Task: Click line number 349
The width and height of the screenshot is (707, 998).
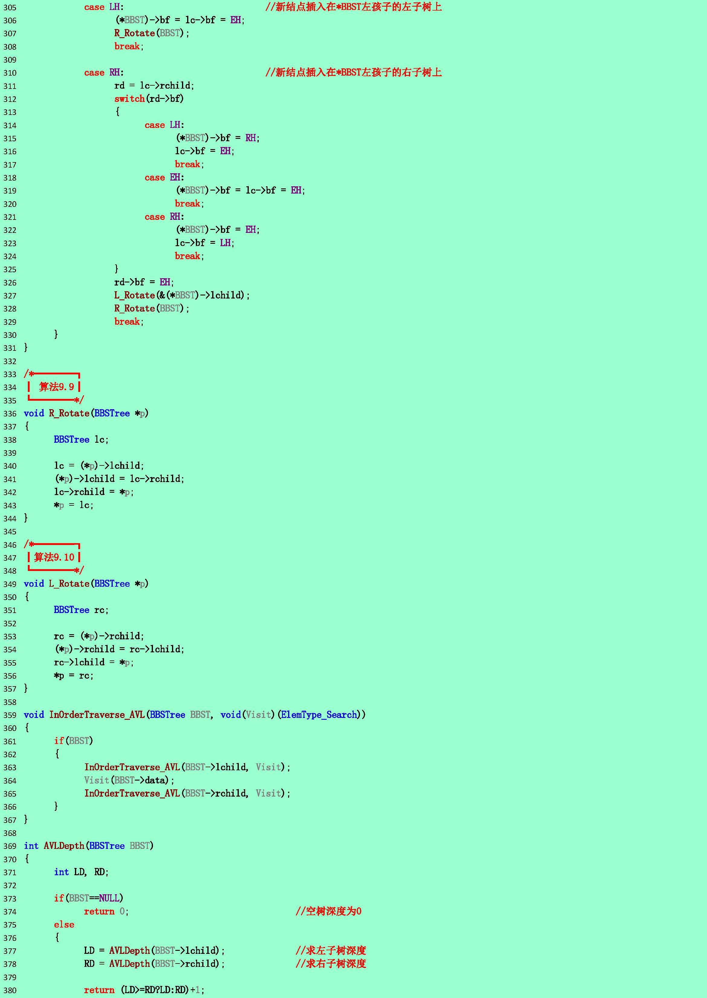Action: (x=10, y=584)
